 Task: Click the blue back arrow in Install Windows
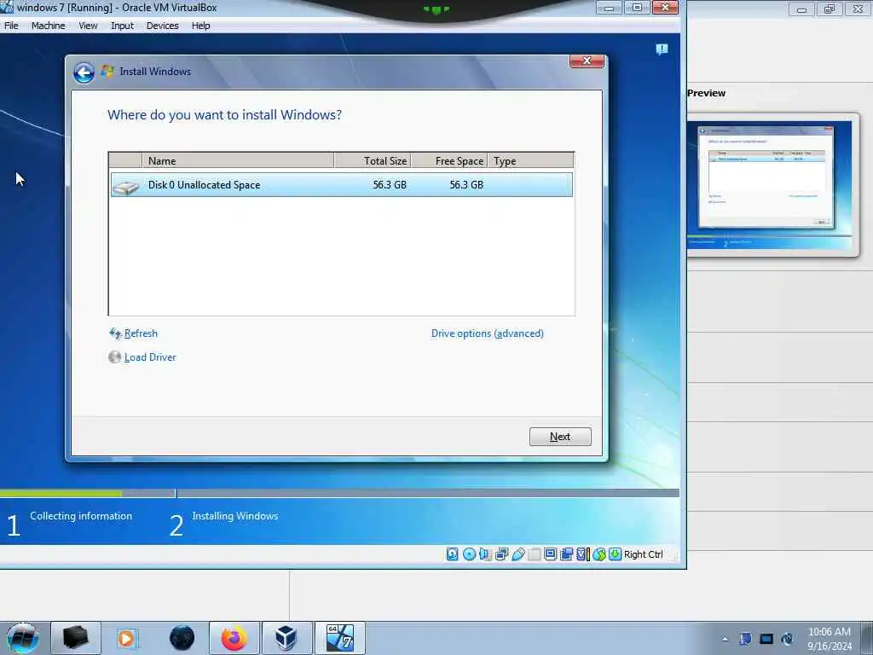tap(84, 72)
